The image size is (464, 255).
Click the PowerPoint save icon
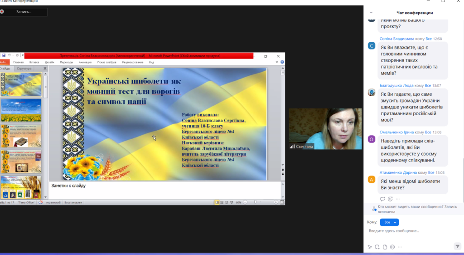click(4, 55)
